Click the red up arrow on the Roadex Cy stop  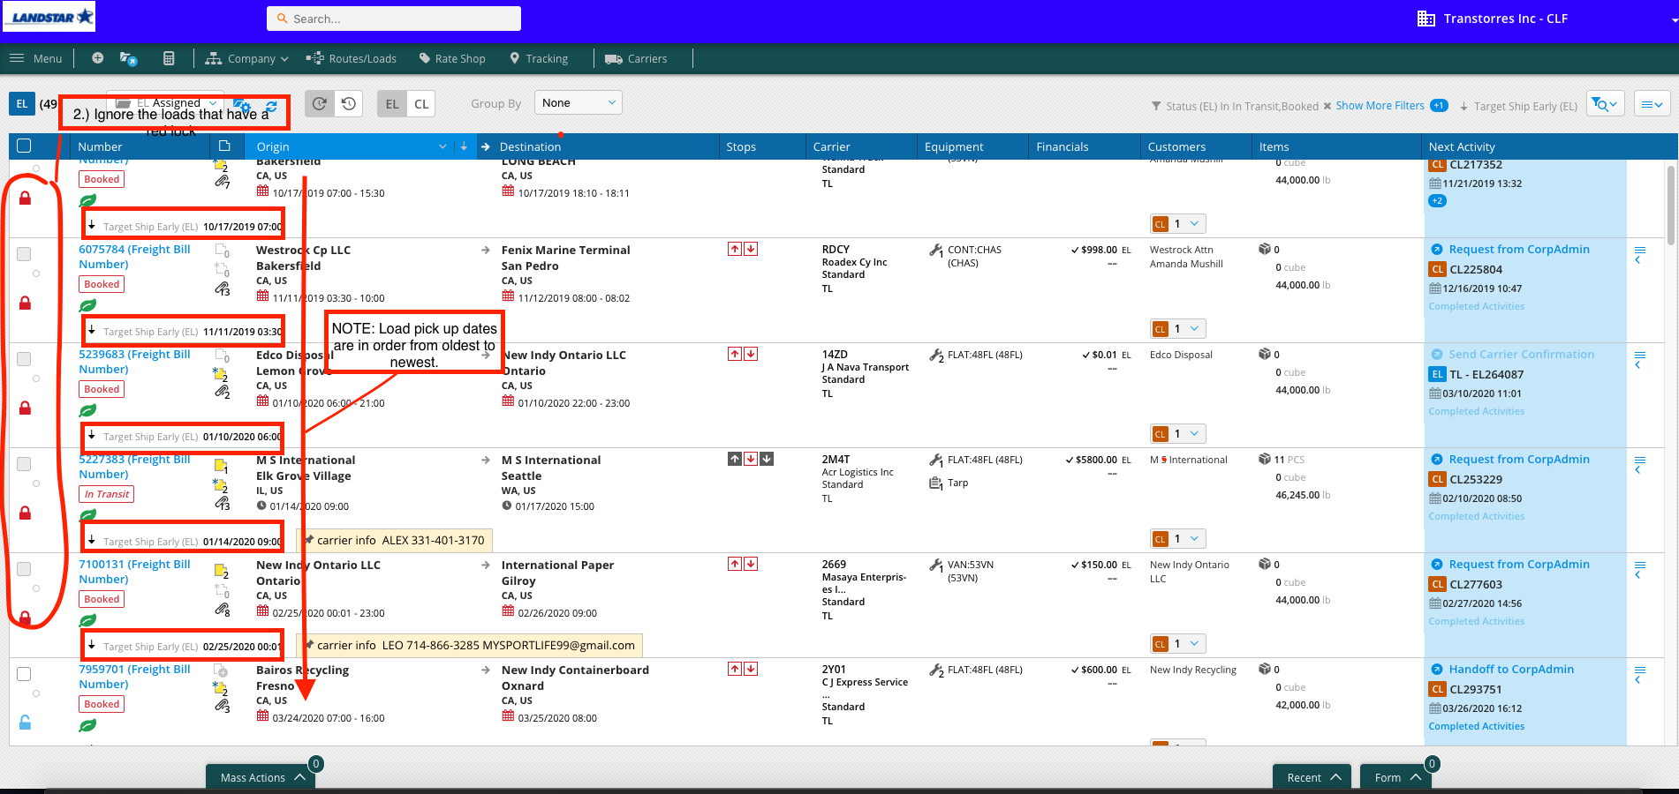coord(734,249)
